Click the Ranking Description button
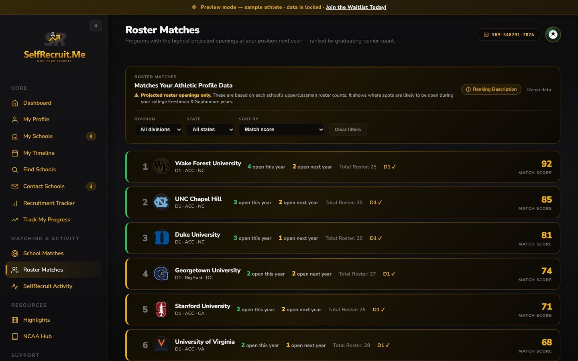 point(491,89)
